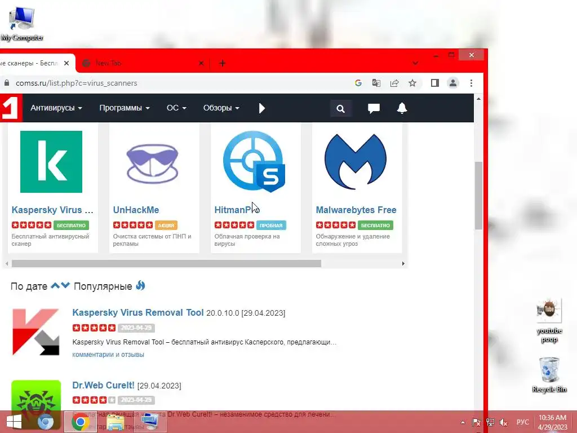Expand the Обзоры menu
Image resolution: width=577 pixels, height=433 pixels.
point(221,108)
